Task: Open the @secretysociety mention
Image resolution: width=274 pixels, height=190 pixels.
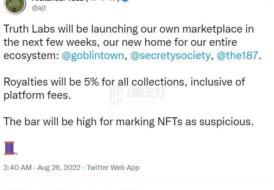Action: tap(170, 56)
